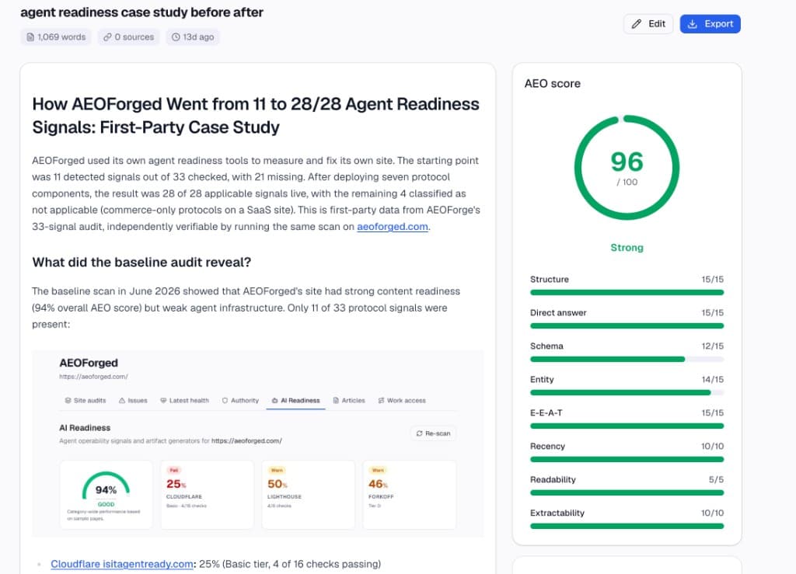796x574 pixels.
Task: Click the '13d ago' badge
Action: coord(193,37)
